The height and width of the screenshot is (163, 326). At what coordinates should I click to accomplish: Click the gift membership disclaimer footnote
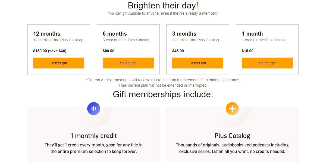coord(163,82)
